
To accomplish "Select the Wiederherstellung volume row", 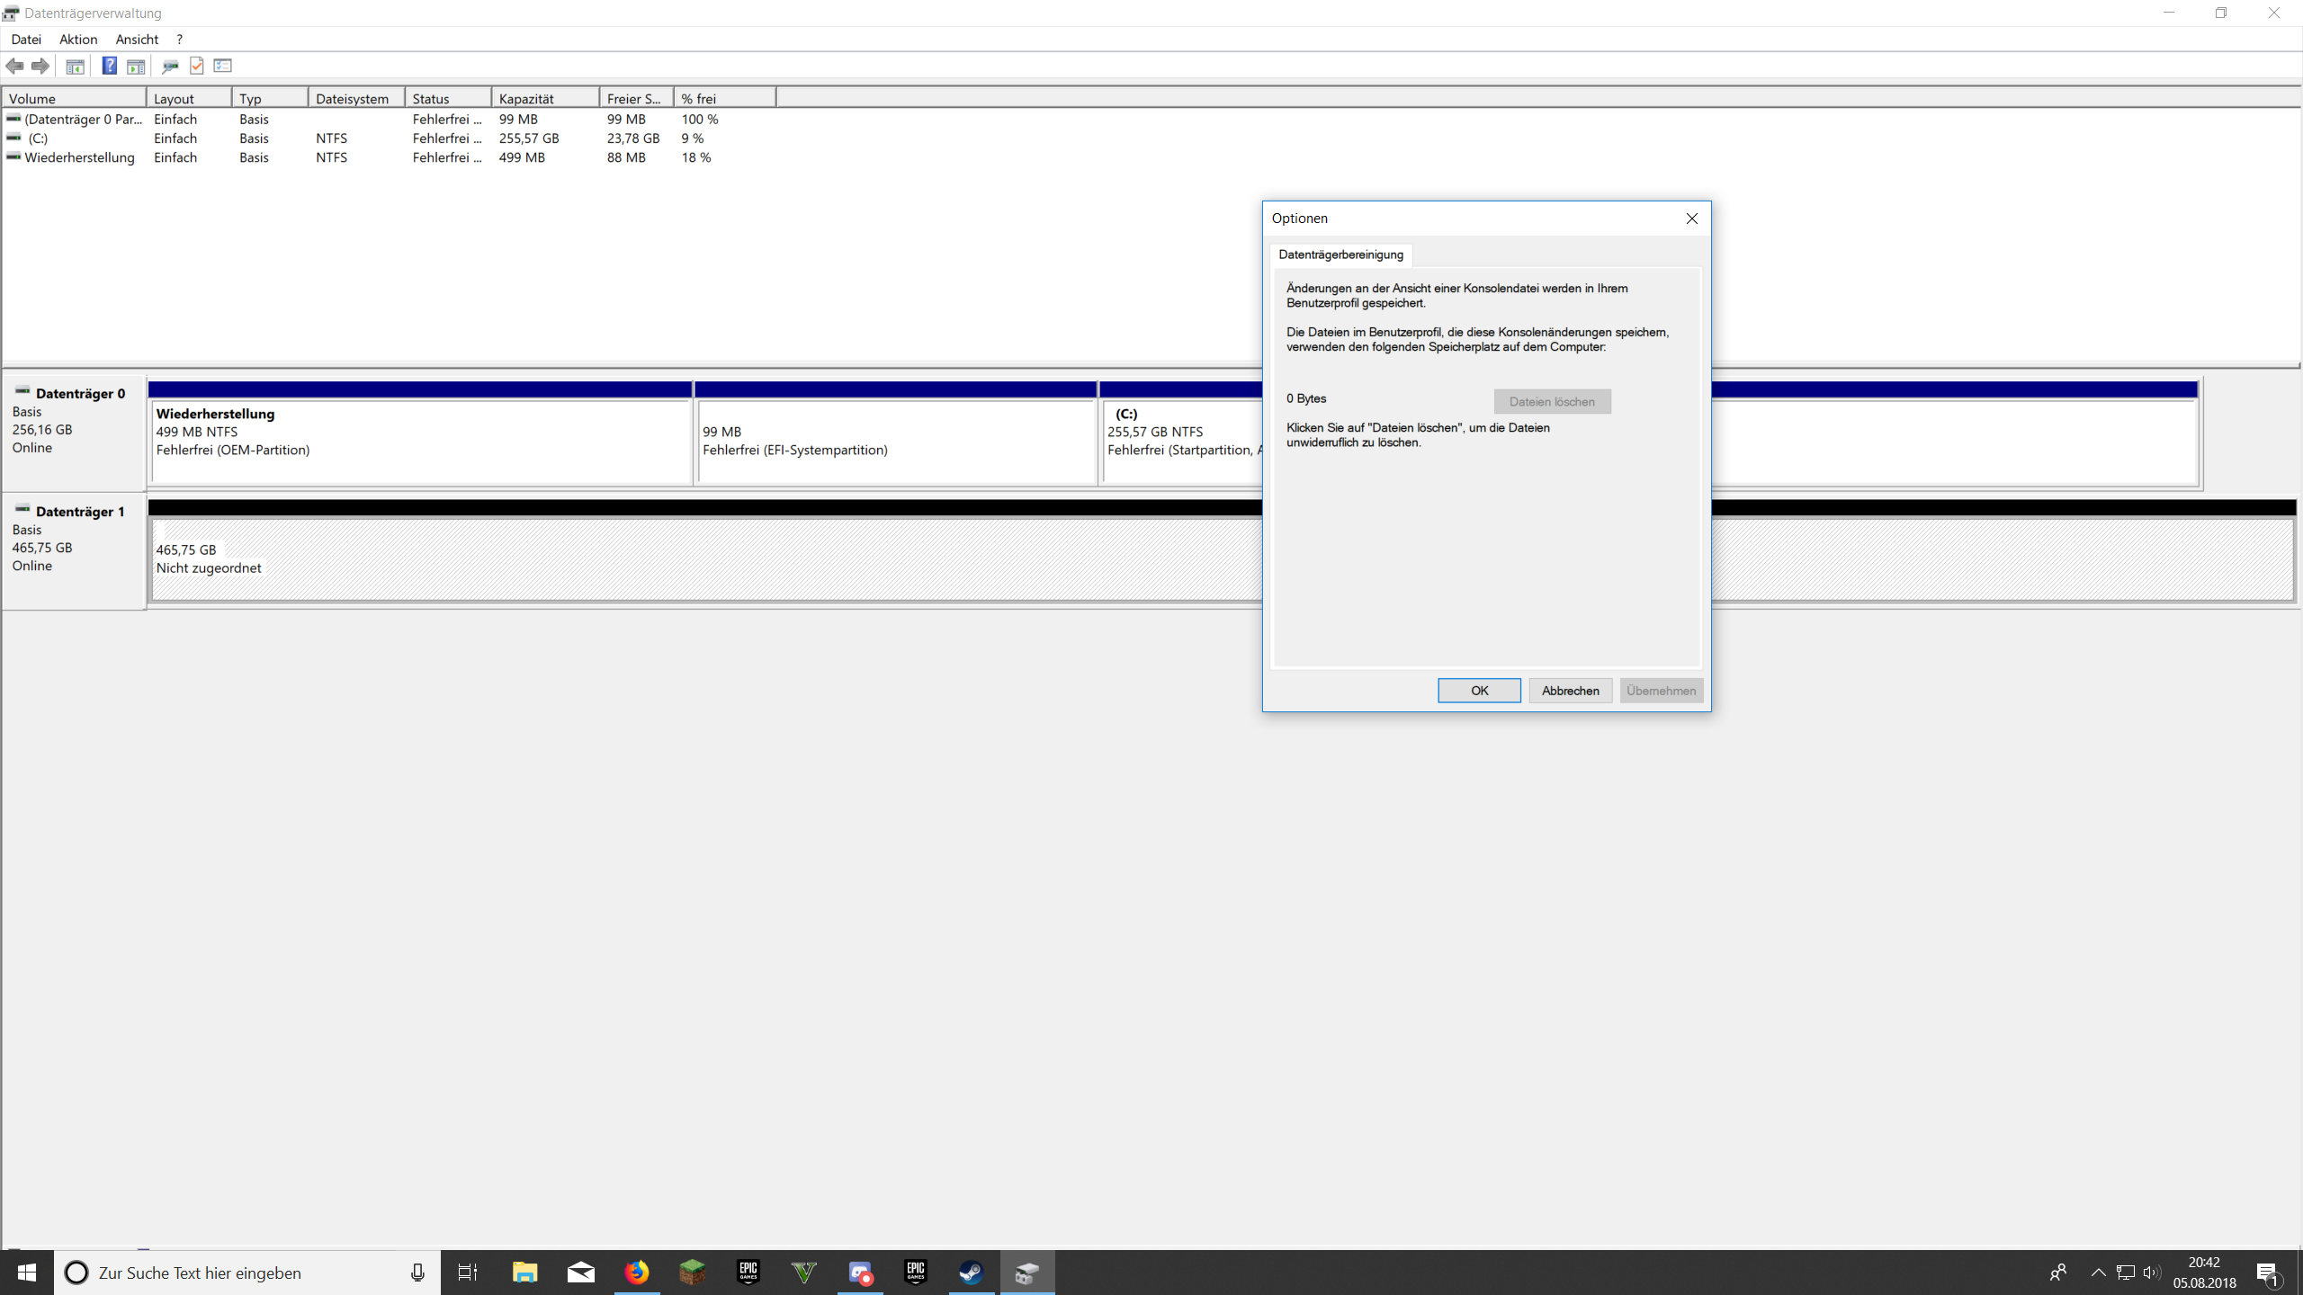I will click(x=79, y=157).
